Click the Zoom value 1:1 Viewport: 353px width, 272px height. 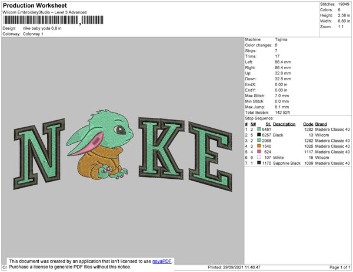pos(341,27)
